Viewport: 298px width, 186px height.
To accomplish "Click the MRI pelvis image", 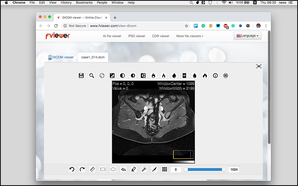I will click(153, 122).
